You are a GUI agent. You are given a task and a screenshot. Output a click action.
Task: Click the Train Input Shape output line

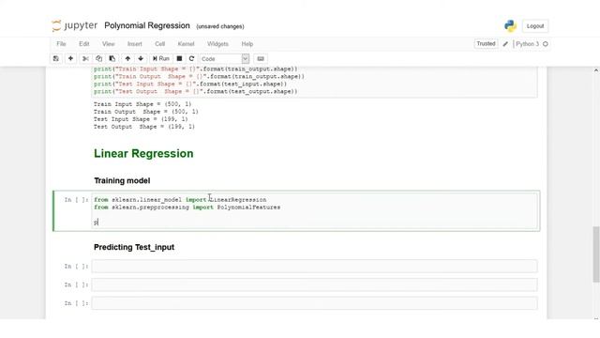(142, 104)
